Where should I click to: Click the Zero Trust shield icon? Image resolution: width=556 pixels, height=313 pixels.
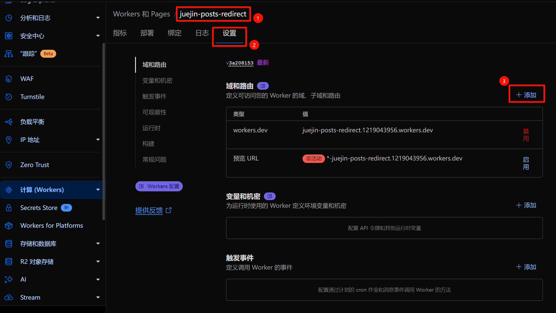(x=9, y=165)
